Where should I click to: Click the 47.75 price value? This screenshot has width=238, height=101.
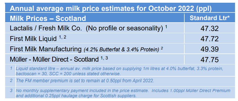click(x=210, y=59)
